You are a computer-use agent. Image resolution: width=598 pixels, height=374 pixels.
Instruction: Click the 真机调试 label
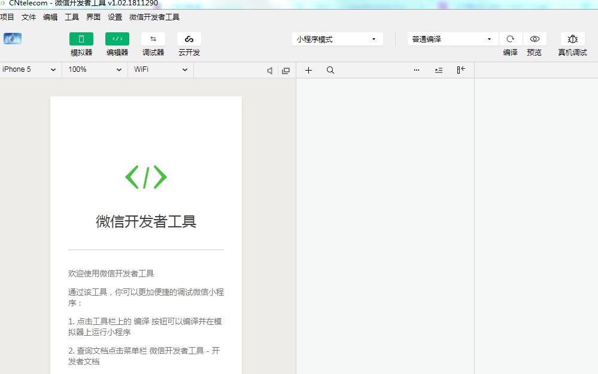pyautogui.click(x=572, y=52)
